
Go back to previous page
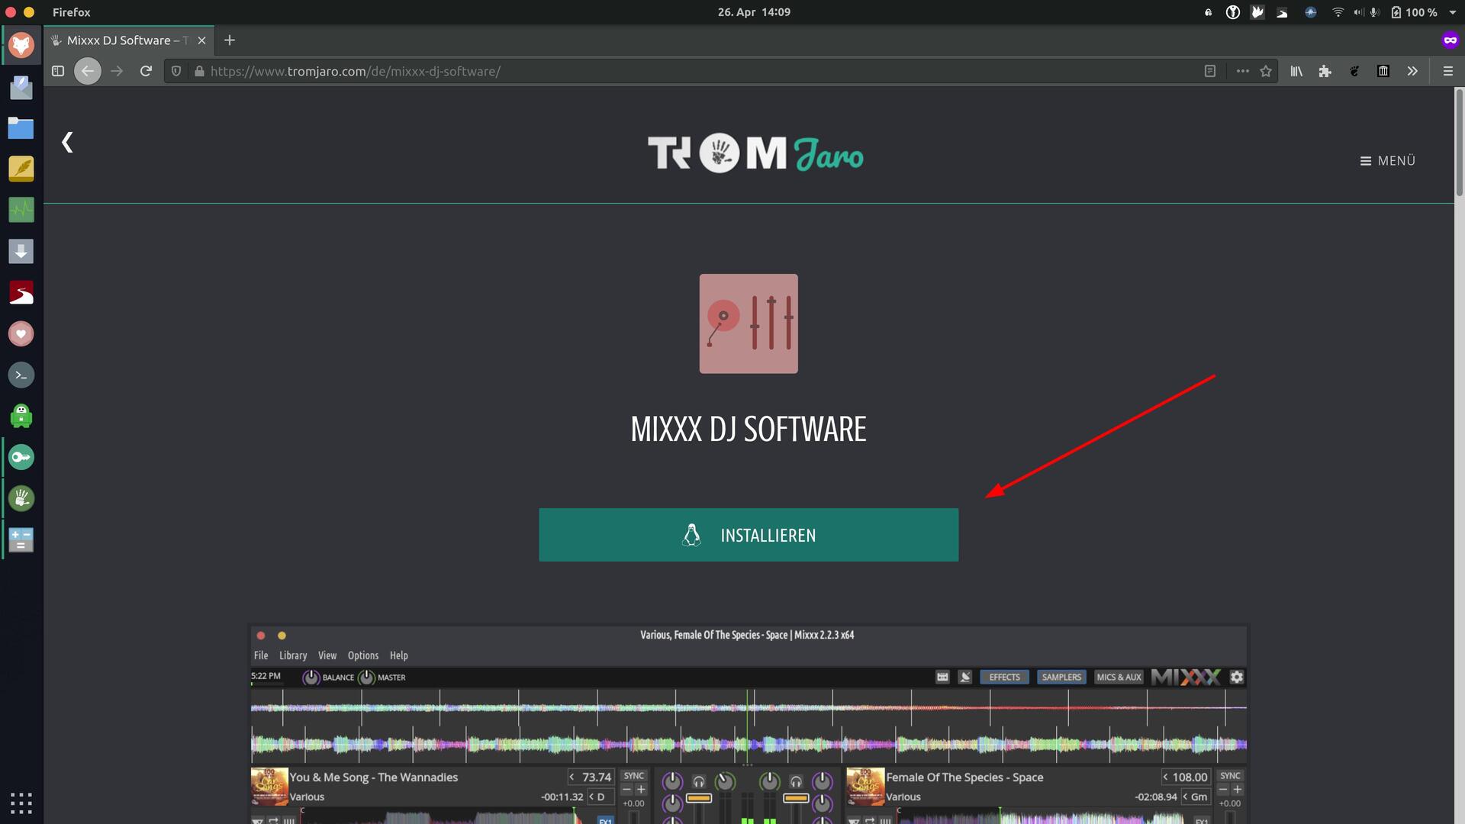[88, 71]
